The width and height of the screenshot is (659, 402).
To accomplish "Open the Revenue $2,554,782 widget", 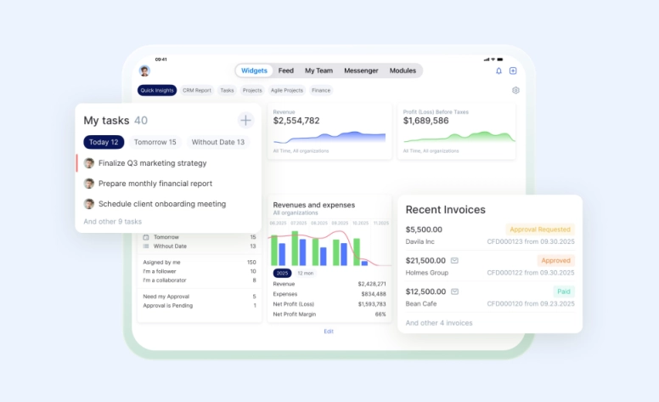I will [x=329, y=131].
